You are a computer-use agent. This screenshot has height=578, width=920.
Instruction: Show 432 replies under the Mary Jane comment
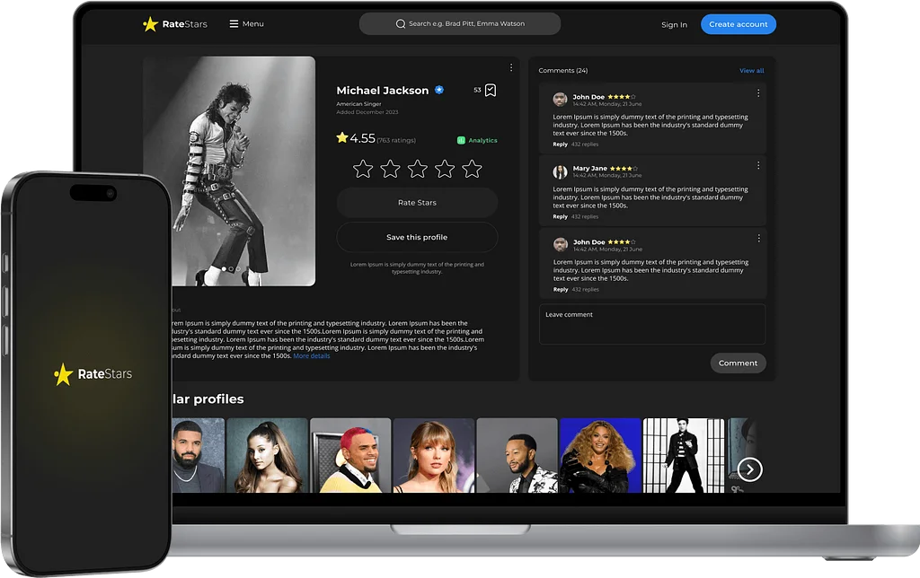pos(585,216)
